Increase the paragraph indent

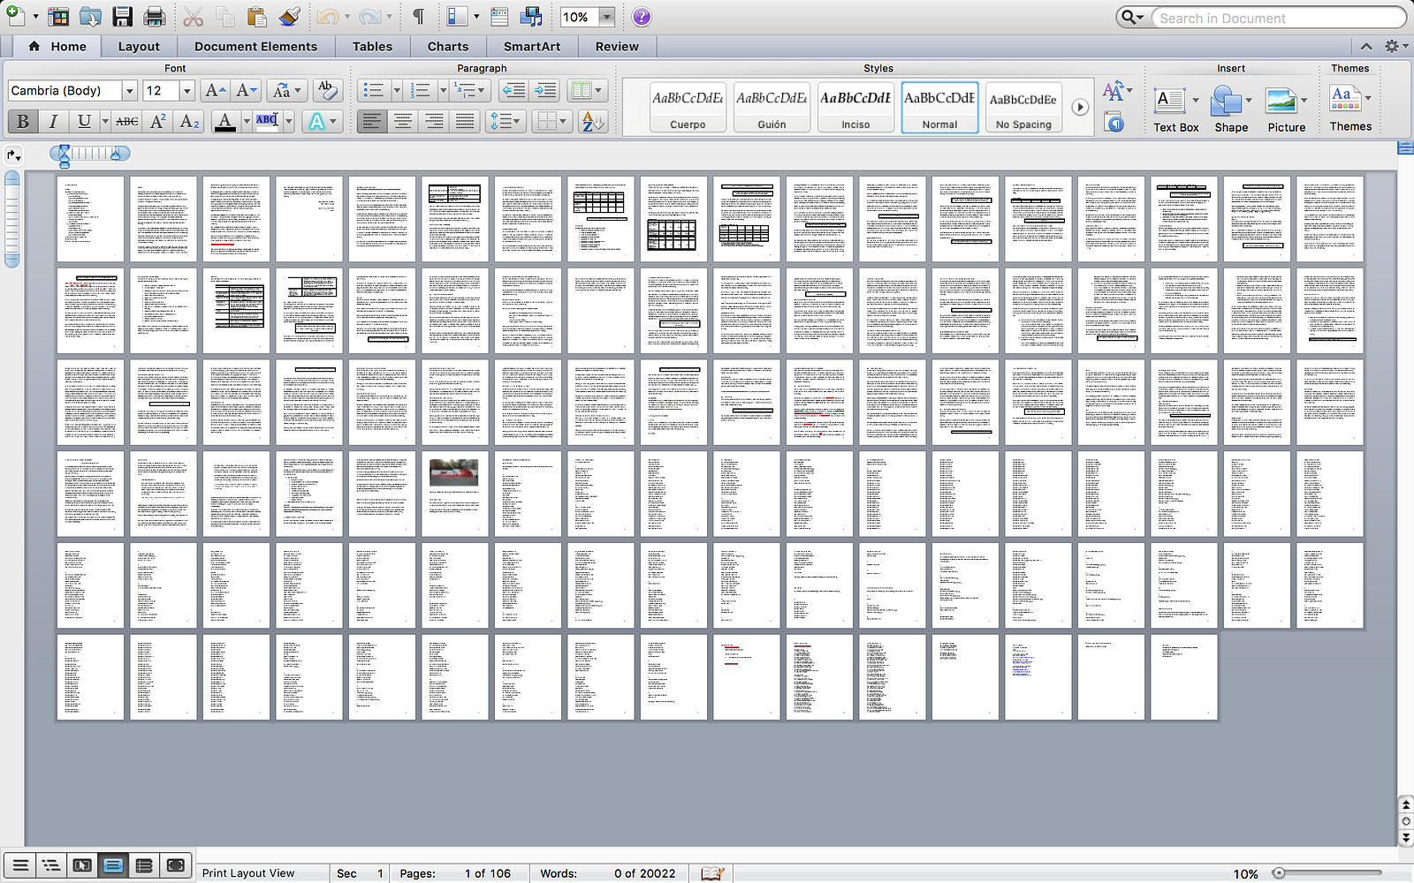point(545,90)
